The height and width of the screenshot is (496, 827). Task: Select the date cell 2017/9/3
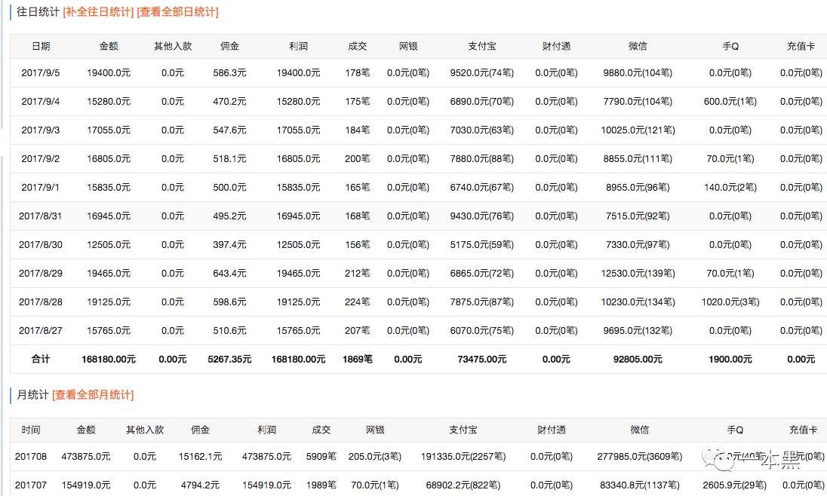pos(41,130)
